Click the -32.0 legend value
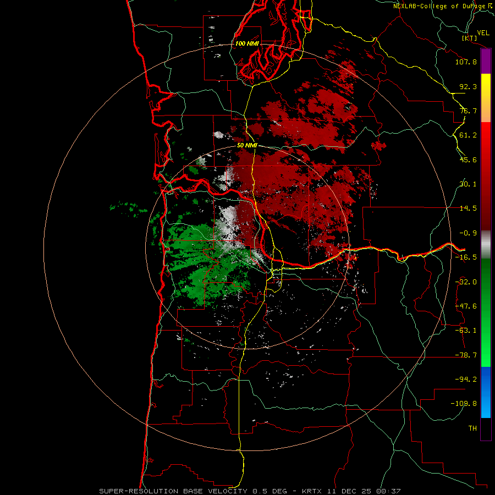Viewport: 495px width, 495px height. (x=466, y=282)
